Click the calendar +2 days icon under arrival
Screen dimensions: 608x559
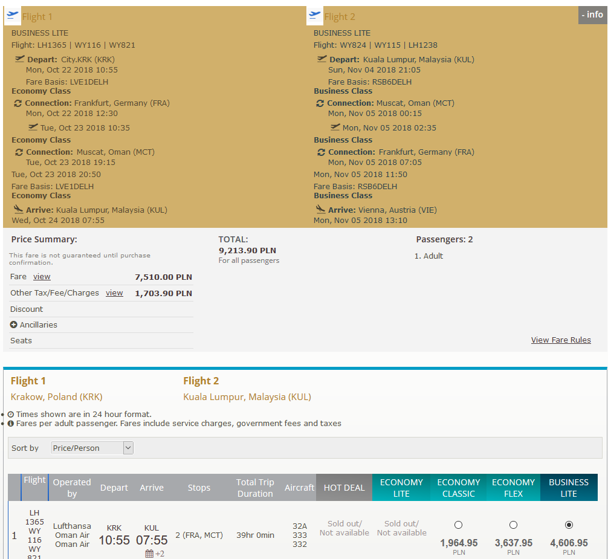(x=154, y=554)
